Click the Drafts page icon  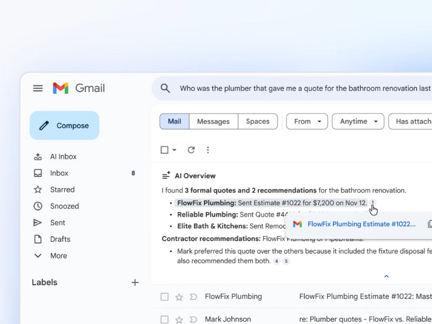(x=38, y=239)
